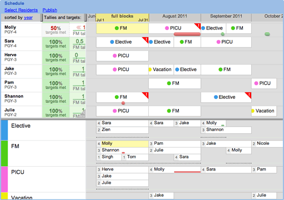This screenshot has width=284, height=200.
Task: Click the pink PICU color bar
Action: pos(4,179)
